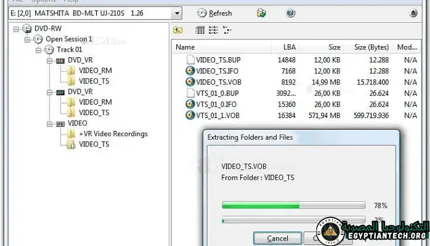Click the up-one-folder icon above file list
This screenshot has width=430, height=246.
(x=178, y=30)
